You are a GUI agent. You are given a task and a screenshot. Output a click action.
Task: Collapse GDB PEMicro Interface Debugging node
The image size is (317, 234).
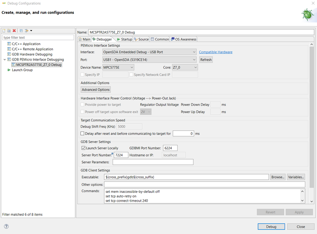click(4, 60)
